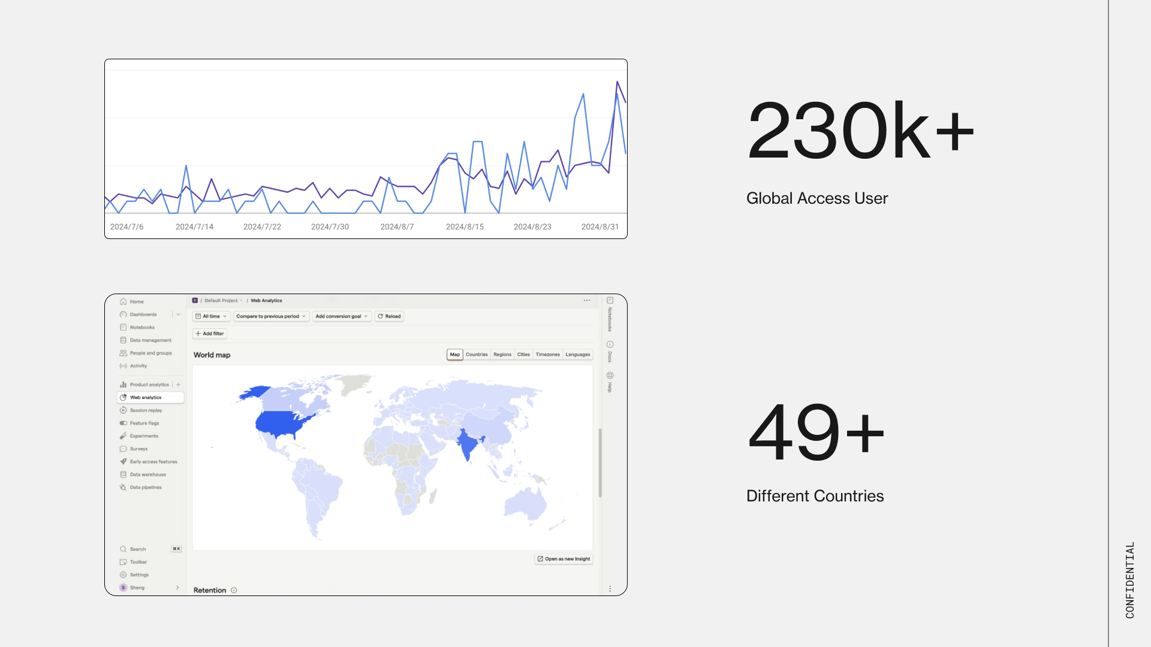Open the Help panel icon
The height and width of the screenshot is (647, 1151).
[x=610, y=376]
